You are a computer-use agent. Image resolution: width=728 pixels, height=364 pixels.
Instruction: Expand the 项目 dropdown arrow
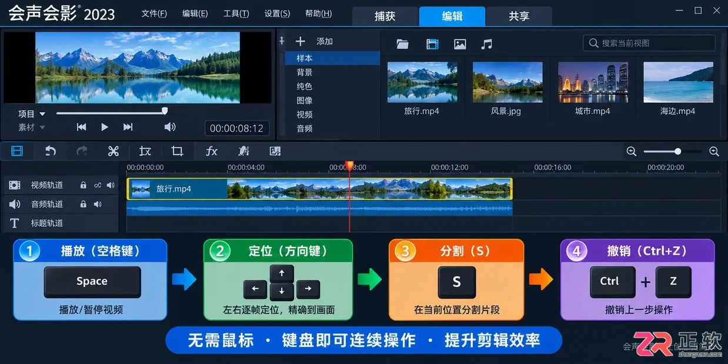point(42,114)
